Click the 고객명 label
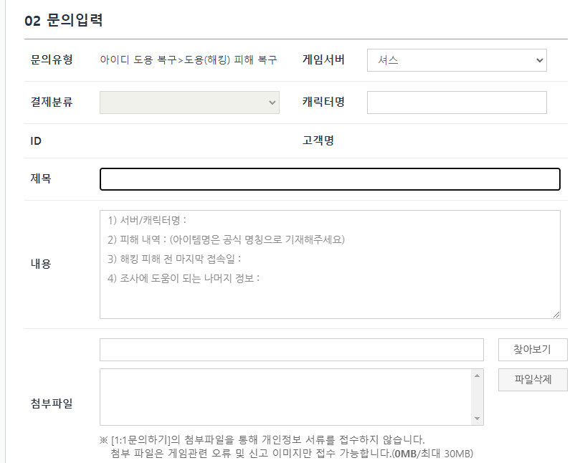580x463 pixels. (x=318, y=140)
